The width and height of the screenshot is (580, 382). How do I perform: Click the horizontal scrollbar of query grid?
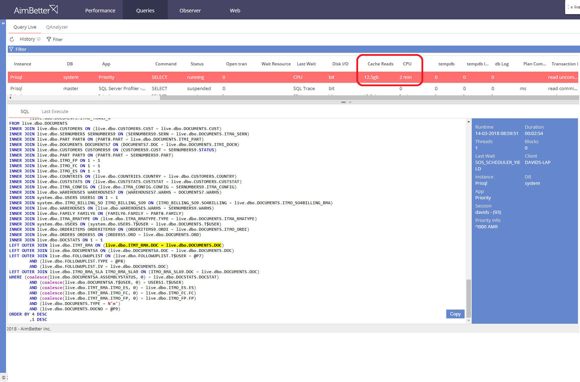369,98
